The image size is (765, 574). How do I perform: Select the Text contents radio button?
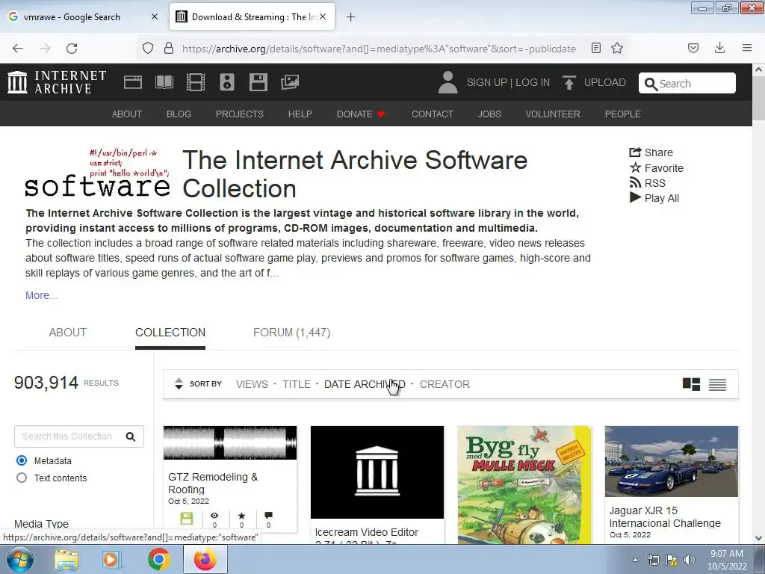pyautogui.click(x=22, y=478)
